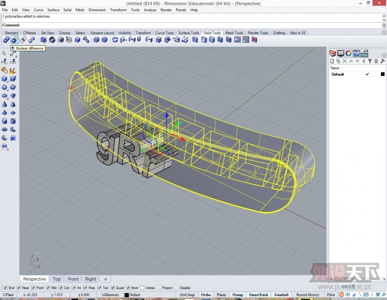Screen dimensions: 387x300
Task: Click the Delete layer X icon
Action: (x=344, y=61)
